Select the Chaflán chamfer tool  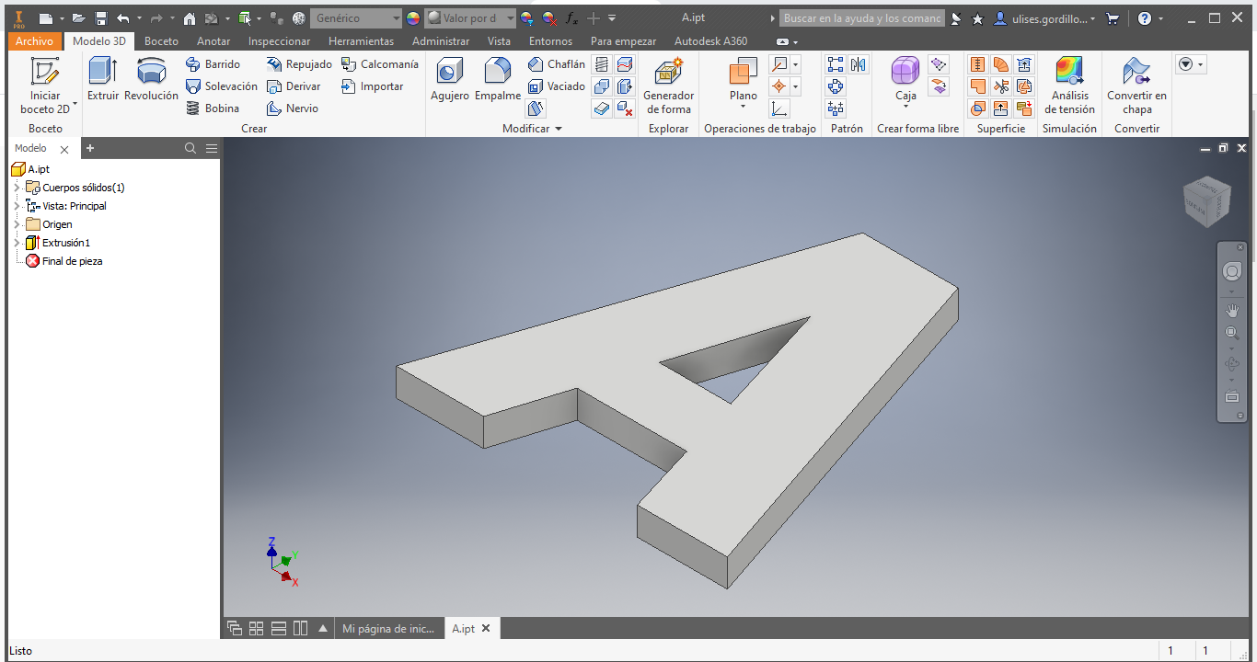coord(557,64)
